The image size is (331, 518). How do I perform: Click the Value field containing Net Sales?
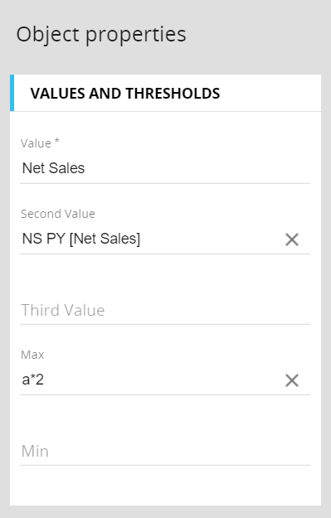165,168
